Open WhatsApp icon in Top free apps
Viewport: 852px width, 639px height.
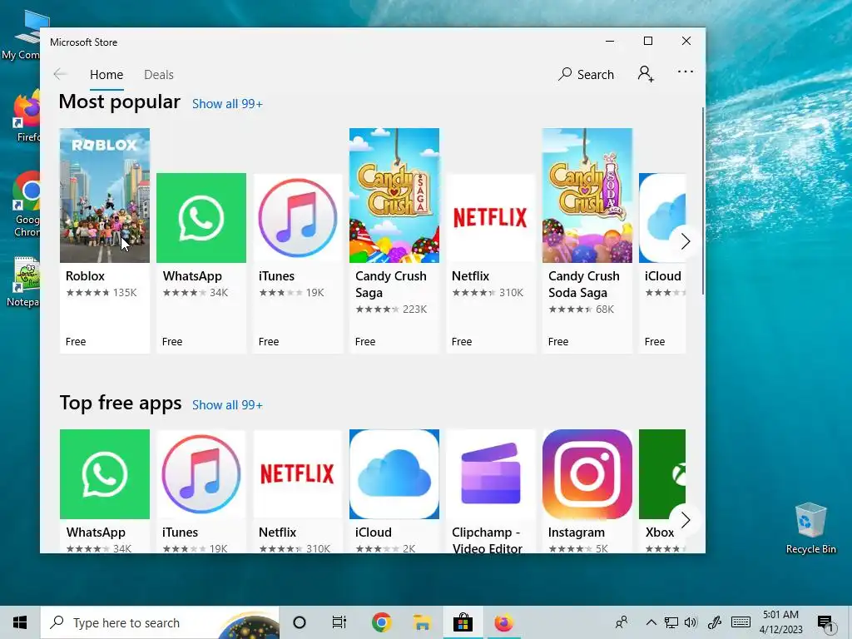point(104,474)
